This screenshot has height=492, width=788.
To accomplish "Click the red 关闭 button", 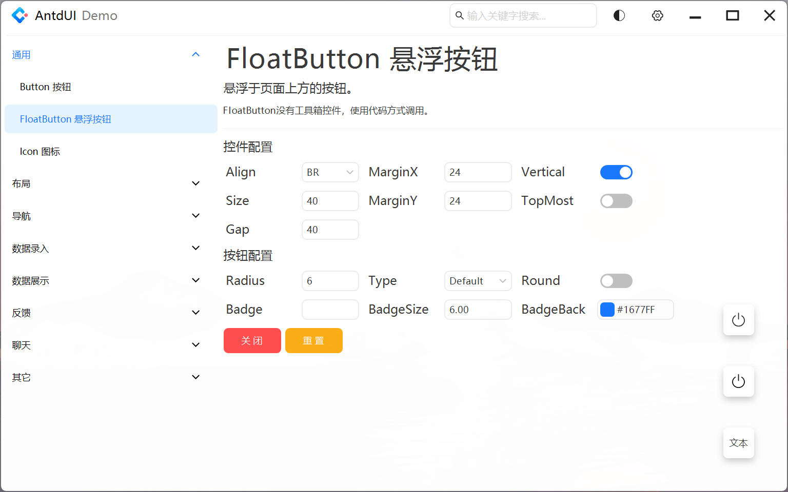I will [x=252, y=340].
